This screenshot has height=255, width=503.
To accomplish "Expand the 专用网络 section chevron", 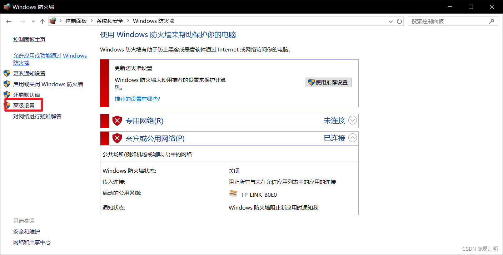I will (353, 121).
